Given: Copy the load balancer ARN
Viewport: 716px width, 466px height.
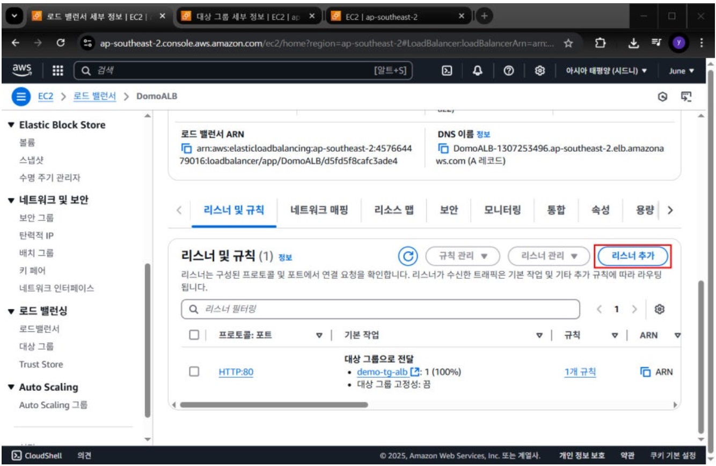Looking at the screenshot, I should [187, 149].
